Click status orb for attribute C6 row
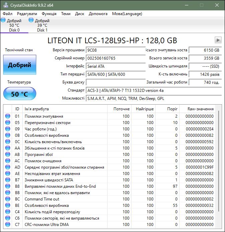Screen dimensions: 225x232 click(8, 218)
